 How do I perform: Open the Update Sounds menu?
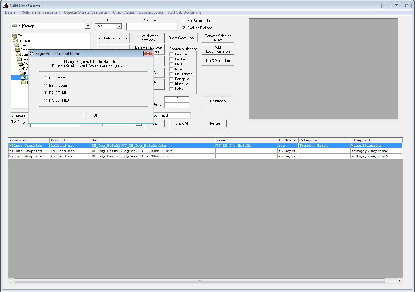click(151, 12)
